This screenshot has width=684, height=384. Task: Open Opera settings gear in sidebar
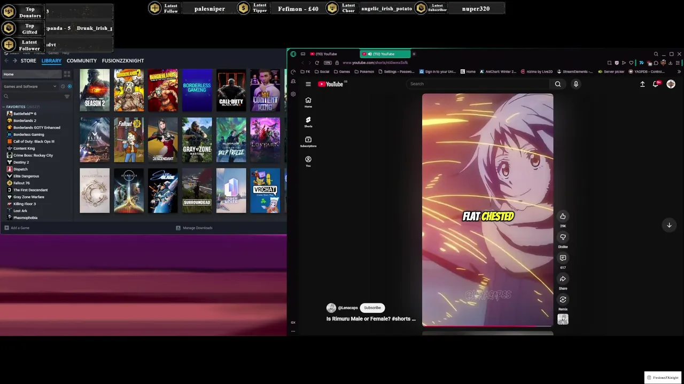[x=293, y=94]
